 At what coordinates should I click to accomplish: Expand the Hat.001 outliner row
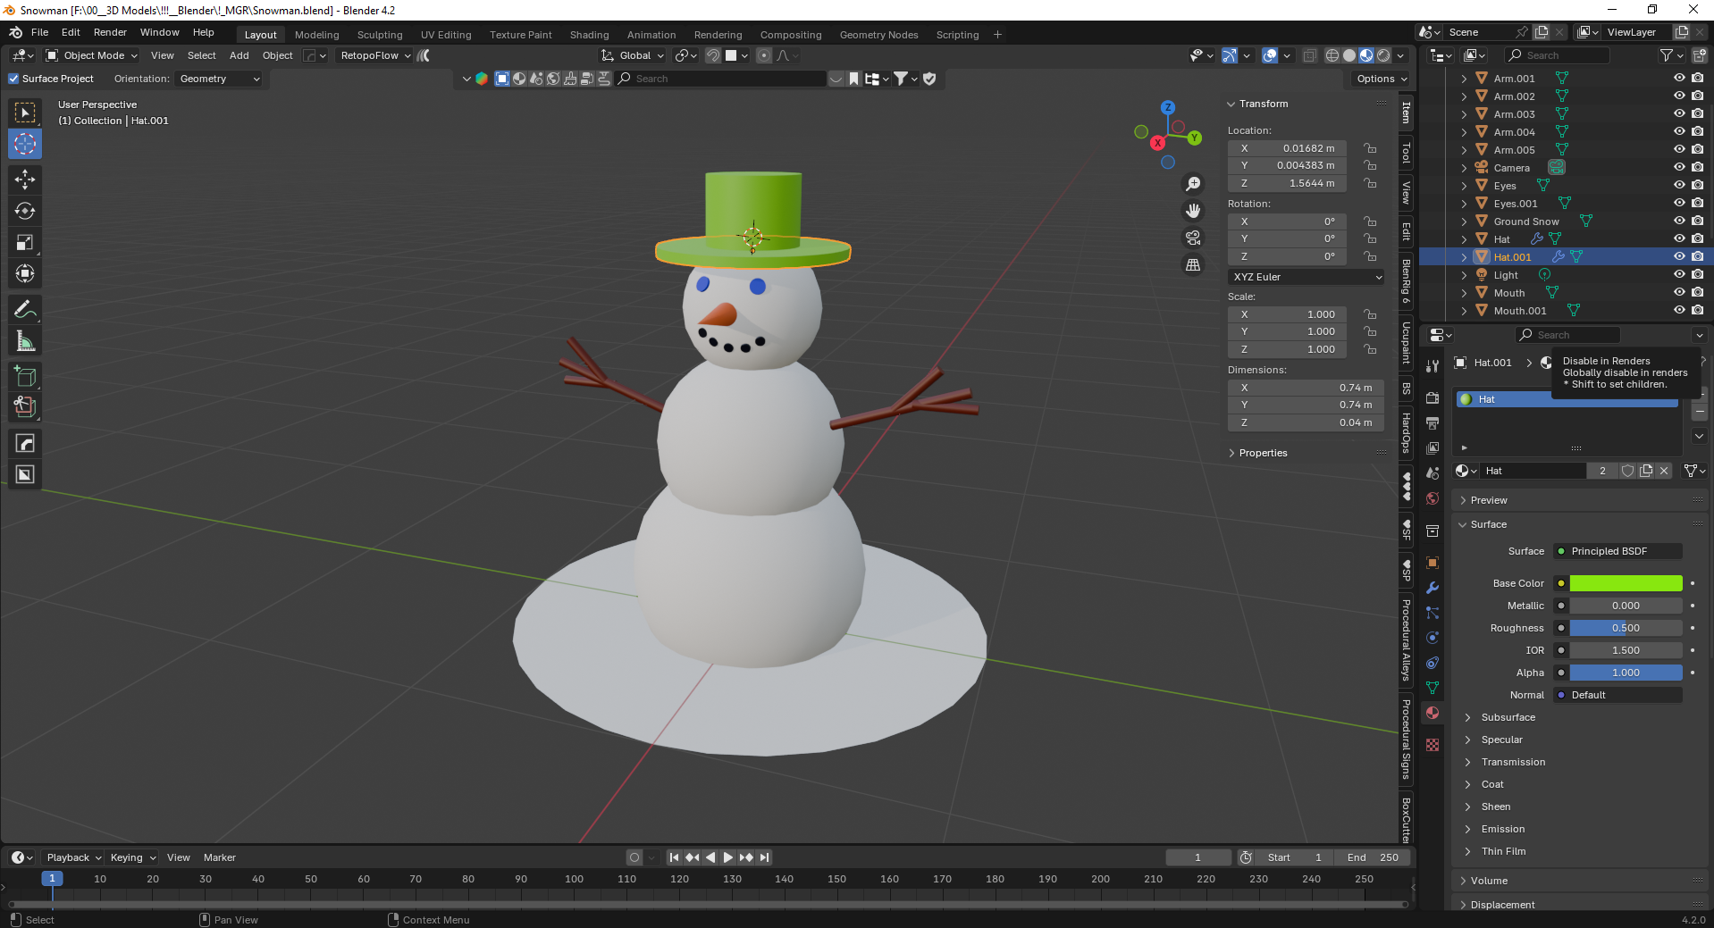(1464, 257)
